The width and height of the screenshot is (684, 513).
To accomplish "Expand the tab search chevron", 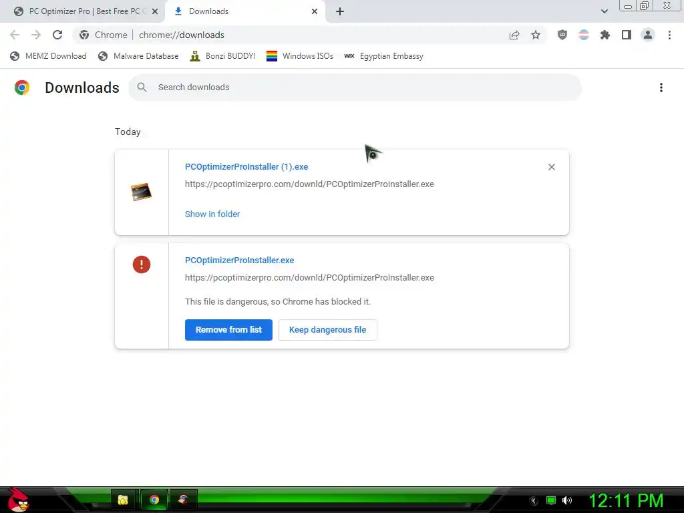I will click(604, 11).
